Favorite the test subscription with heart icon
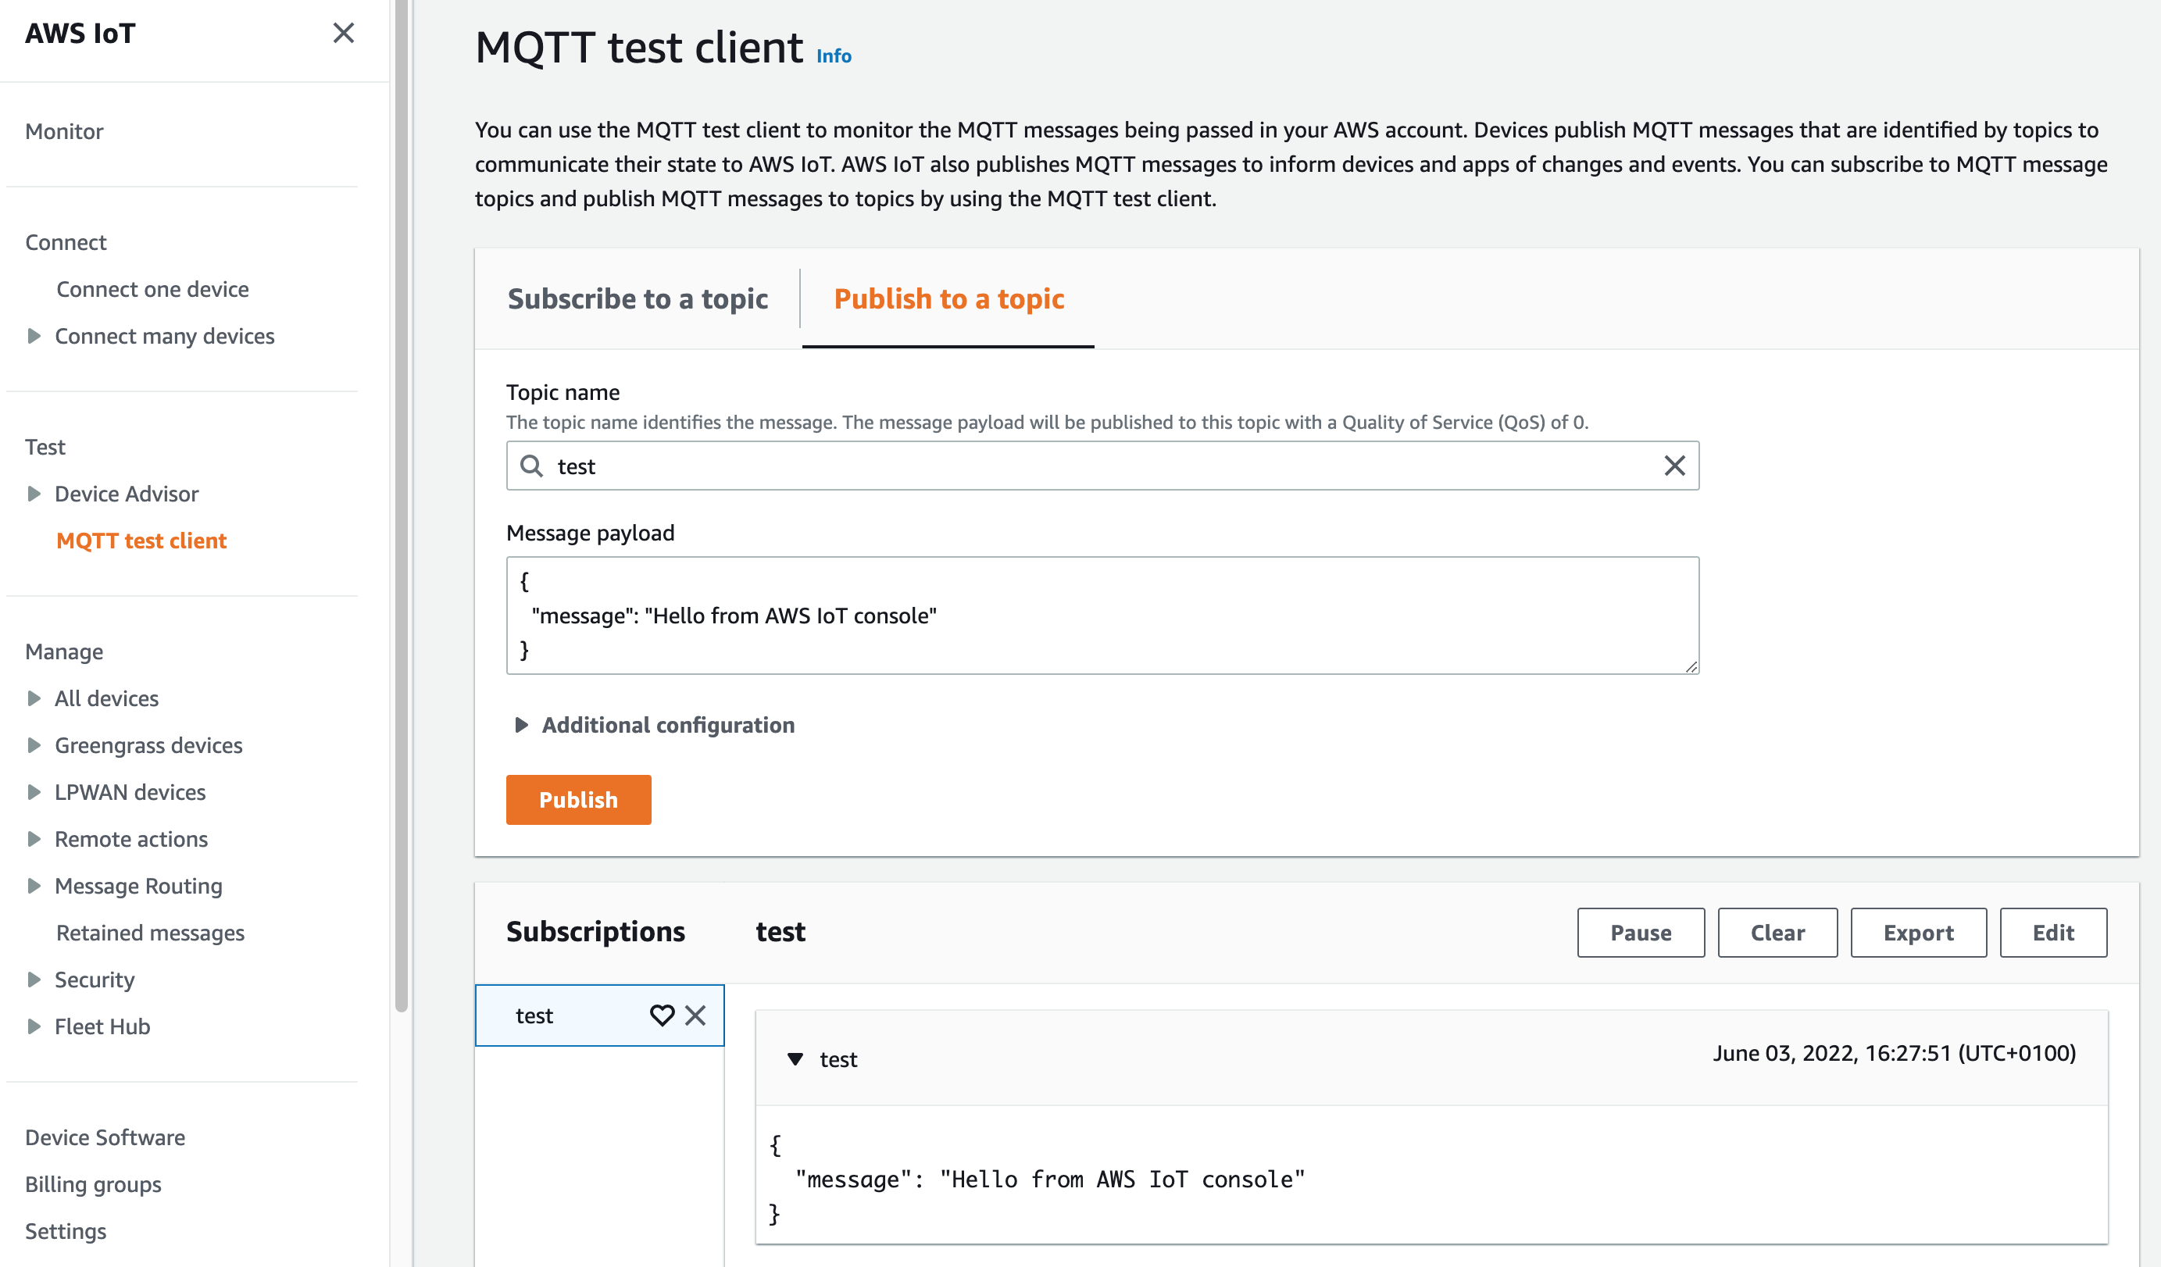 [x=661, y=1015]
